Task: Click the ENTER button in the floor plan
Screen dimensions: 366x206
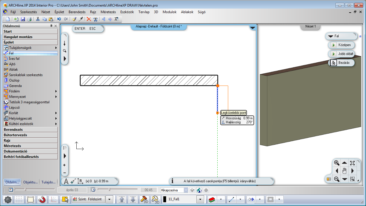Action: tap(80, 29)
